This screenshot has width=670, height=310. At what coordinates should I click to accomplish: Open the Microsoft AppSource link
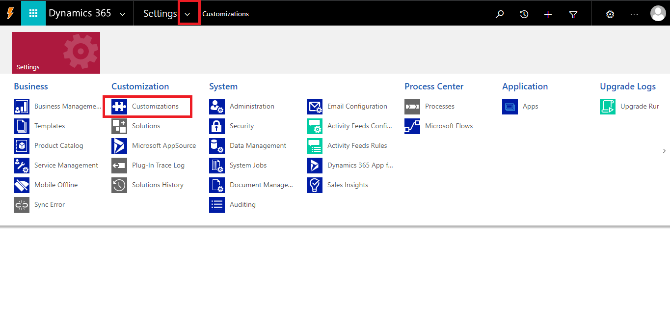coord(164,145)
